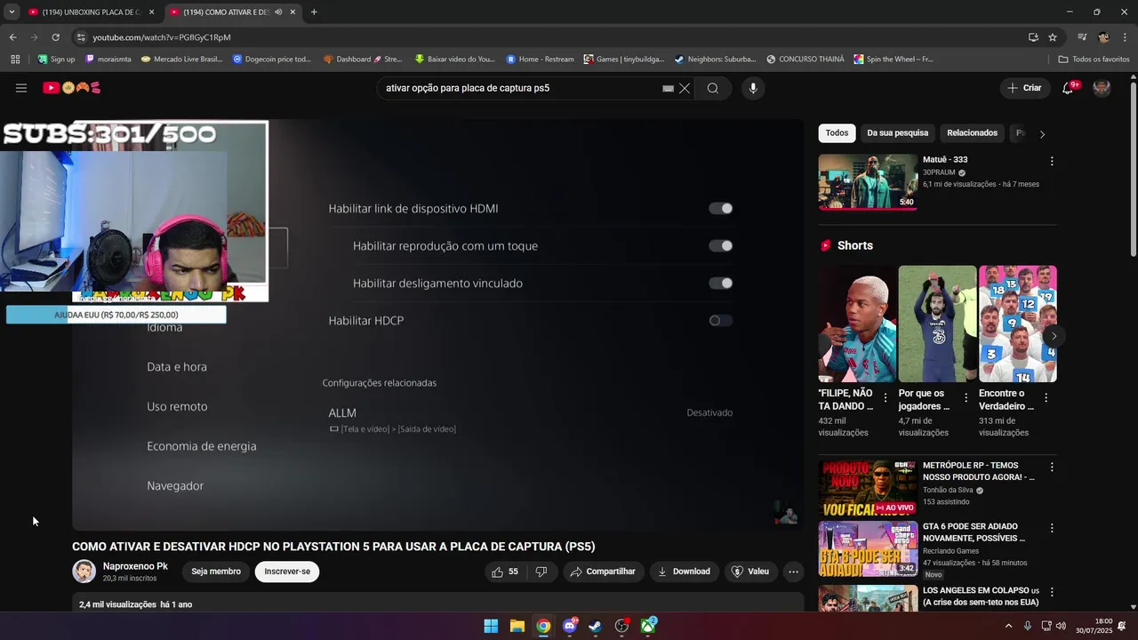Go to the YouTube home logo
The width and height of the screenshot is (1138, 640).
coord(72,88)
